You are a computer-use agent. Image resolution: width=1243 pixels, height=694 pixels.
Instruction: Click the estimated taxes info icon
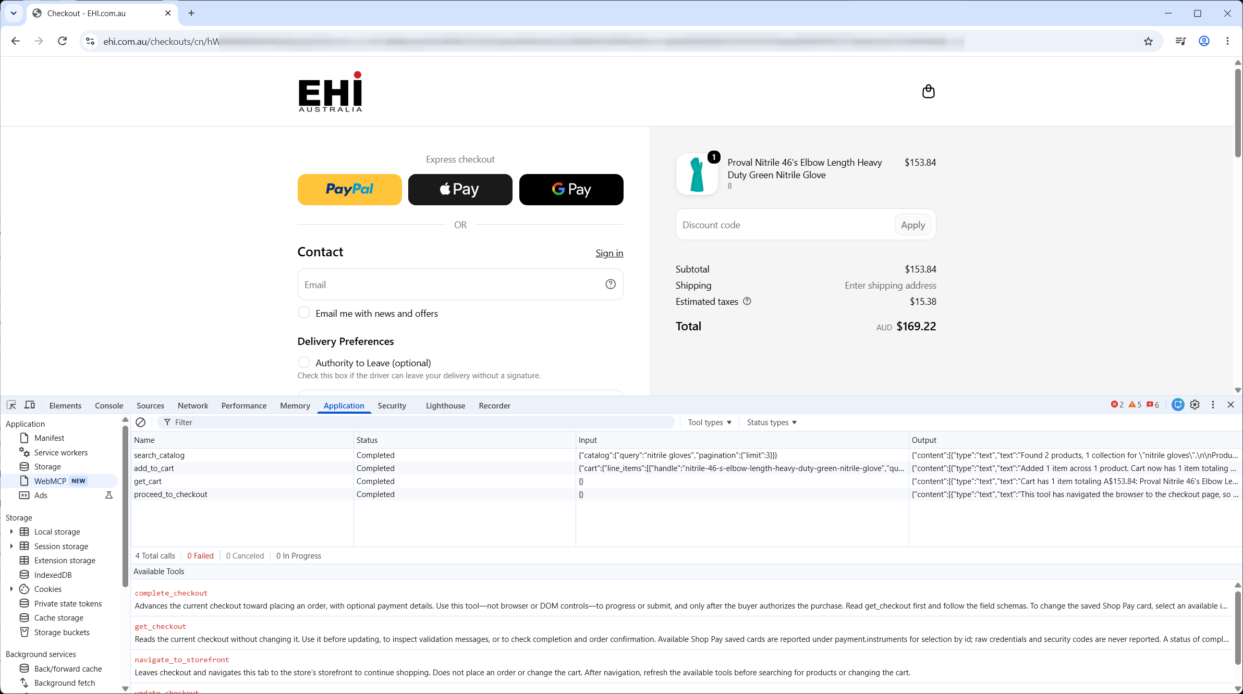(x=747, y=301)
